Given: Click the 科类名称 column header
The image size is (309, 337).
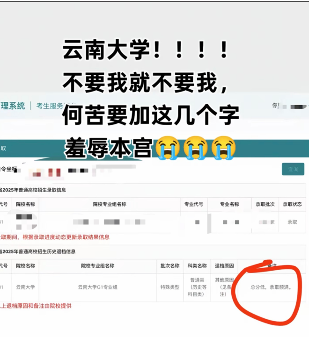Looking at the screenshot, I should tap(197, 266).
